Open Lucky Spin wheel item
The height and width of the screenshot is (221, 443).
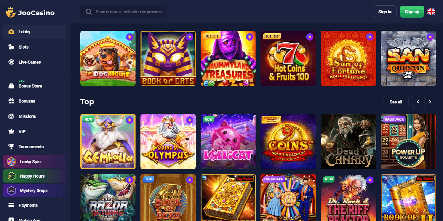point(35,162)
